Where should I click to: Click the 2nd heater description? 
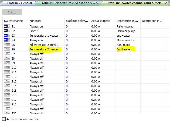click(x=124, y=49)
